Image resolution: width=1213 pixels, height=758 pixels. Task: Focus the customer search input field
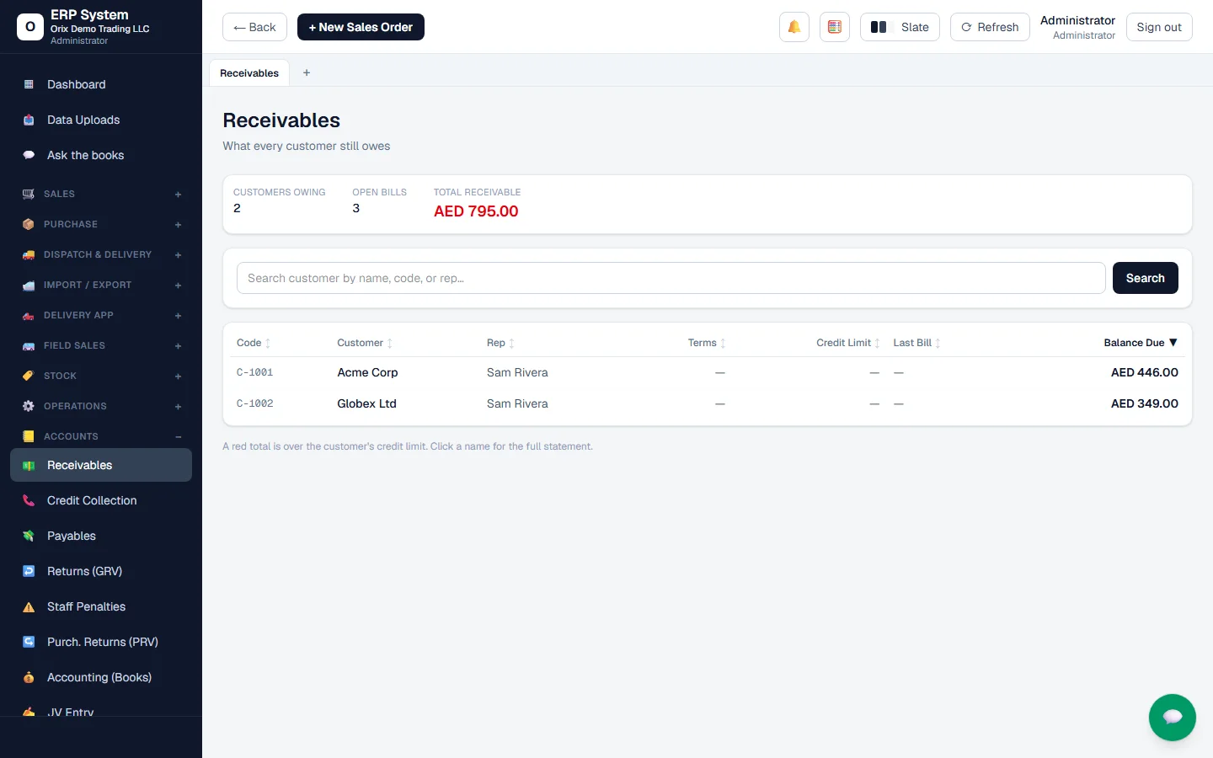pos(671,278)
